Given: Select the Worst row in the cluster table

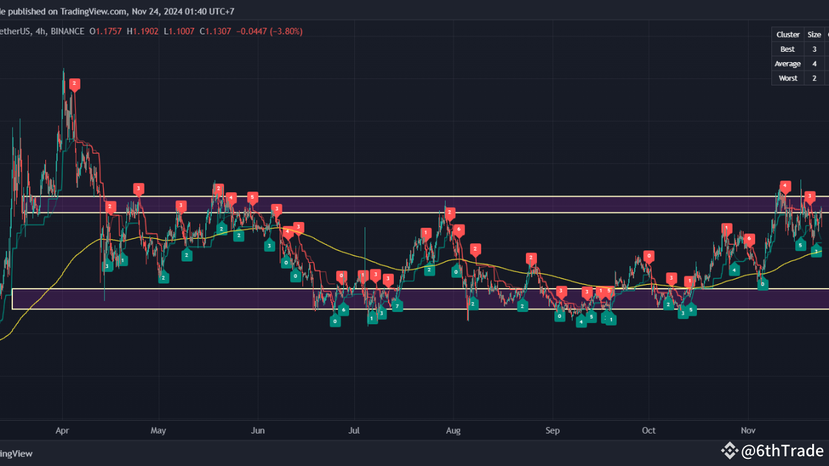Looking at the screenshot, I should [788, 78].
